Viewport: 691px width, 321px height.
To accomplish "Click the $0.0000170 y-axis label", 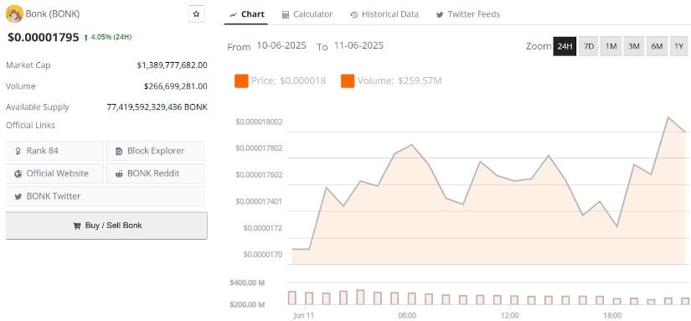I will coord(263,255).
